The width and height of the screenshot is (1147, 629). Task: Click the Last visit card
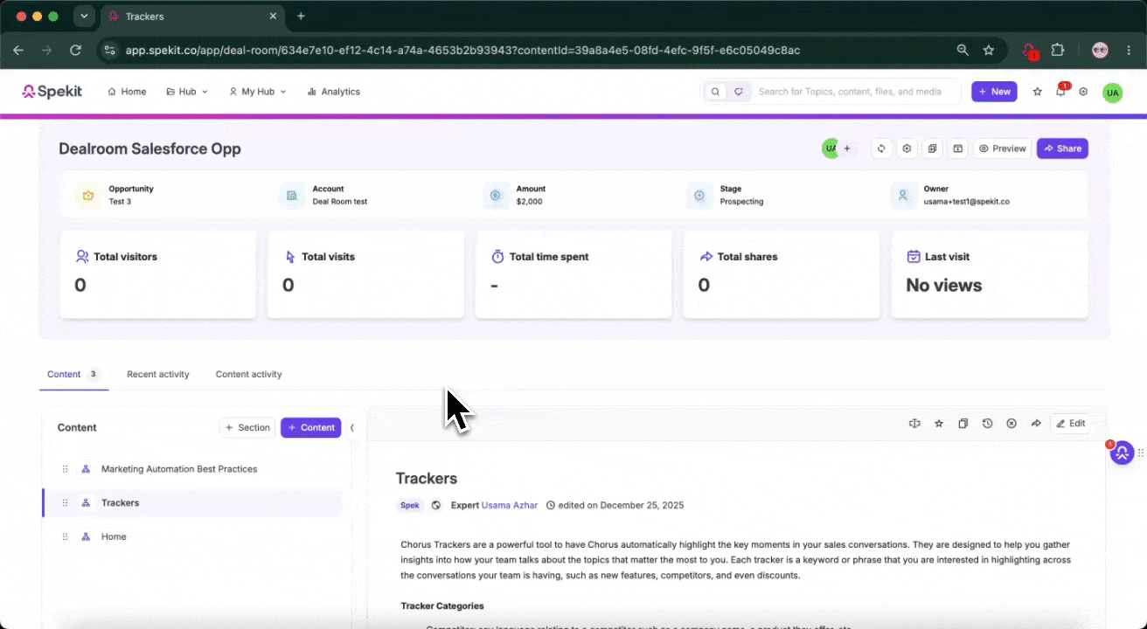tap(989, 274)
